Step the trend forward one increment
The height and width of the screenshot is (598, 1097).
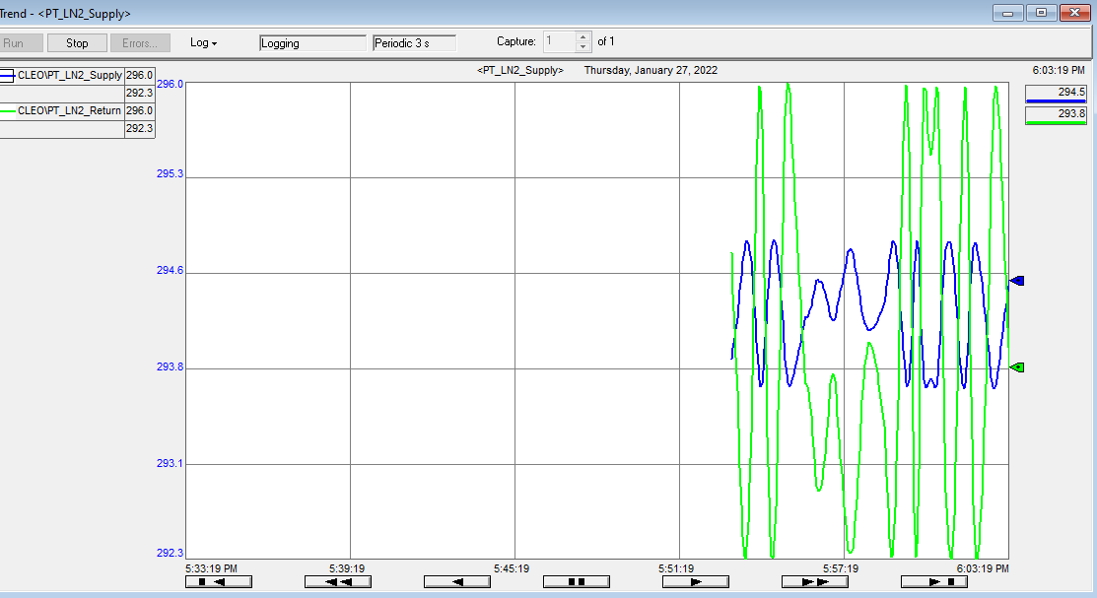(696, 581)
